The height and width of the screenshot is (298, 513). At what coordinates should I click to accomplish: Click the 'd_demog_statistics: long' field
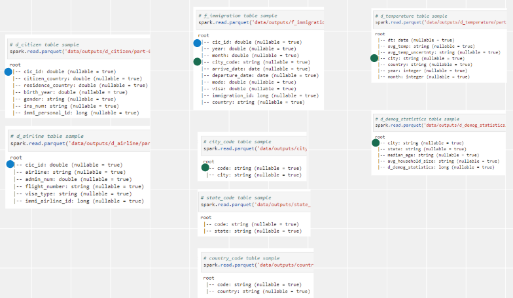437,167
